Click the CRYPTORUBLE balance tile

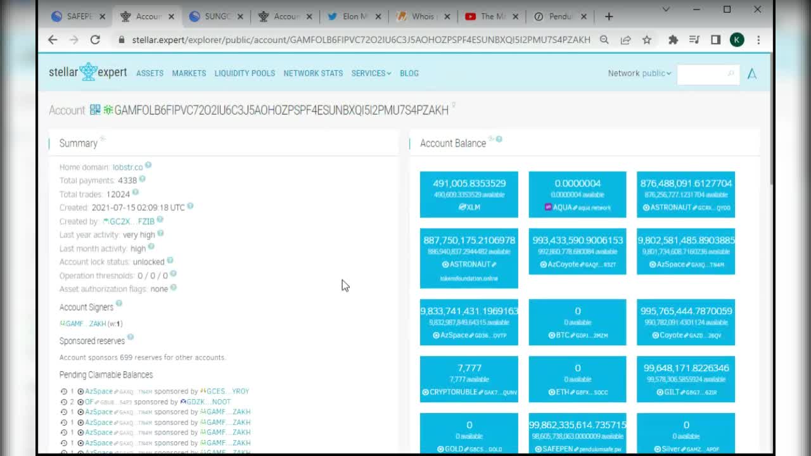point(469,379)
